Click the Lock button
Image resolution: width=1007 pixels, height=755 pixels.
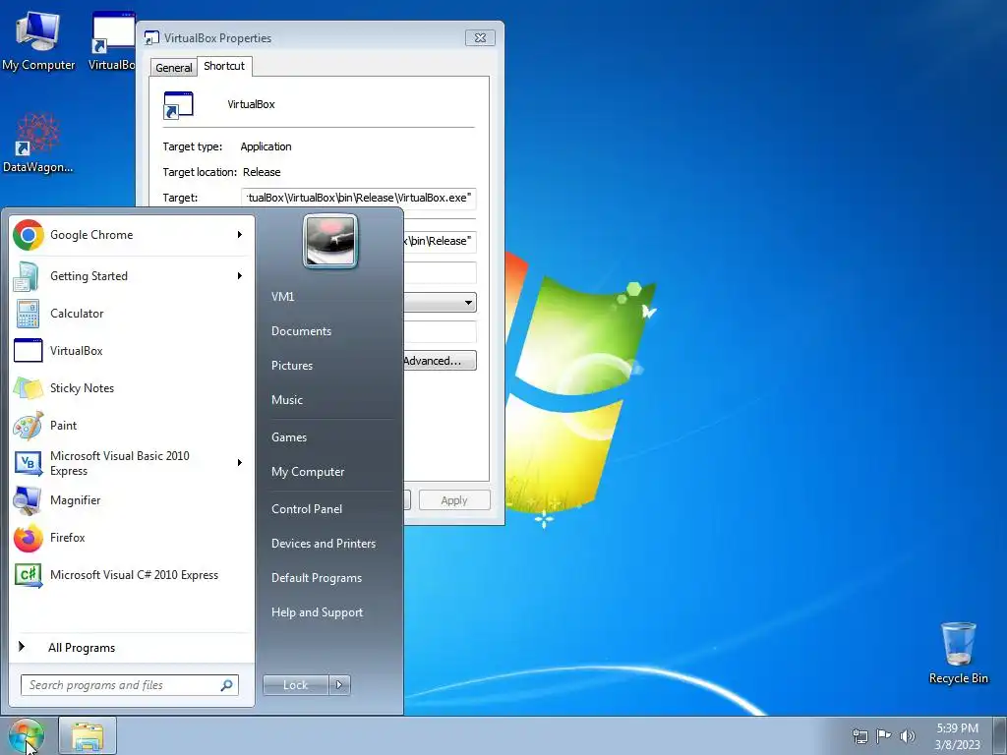[x=296, y=685]
